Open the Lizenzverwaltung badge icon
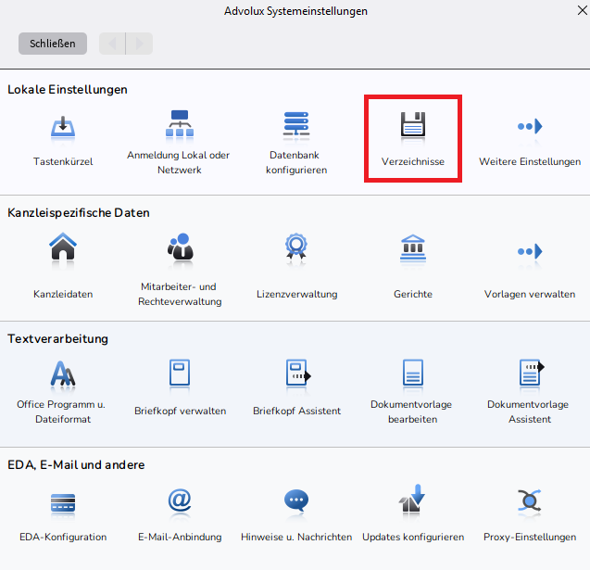The width and height of the screenshot is (590, 570). [x=296, y=248]
